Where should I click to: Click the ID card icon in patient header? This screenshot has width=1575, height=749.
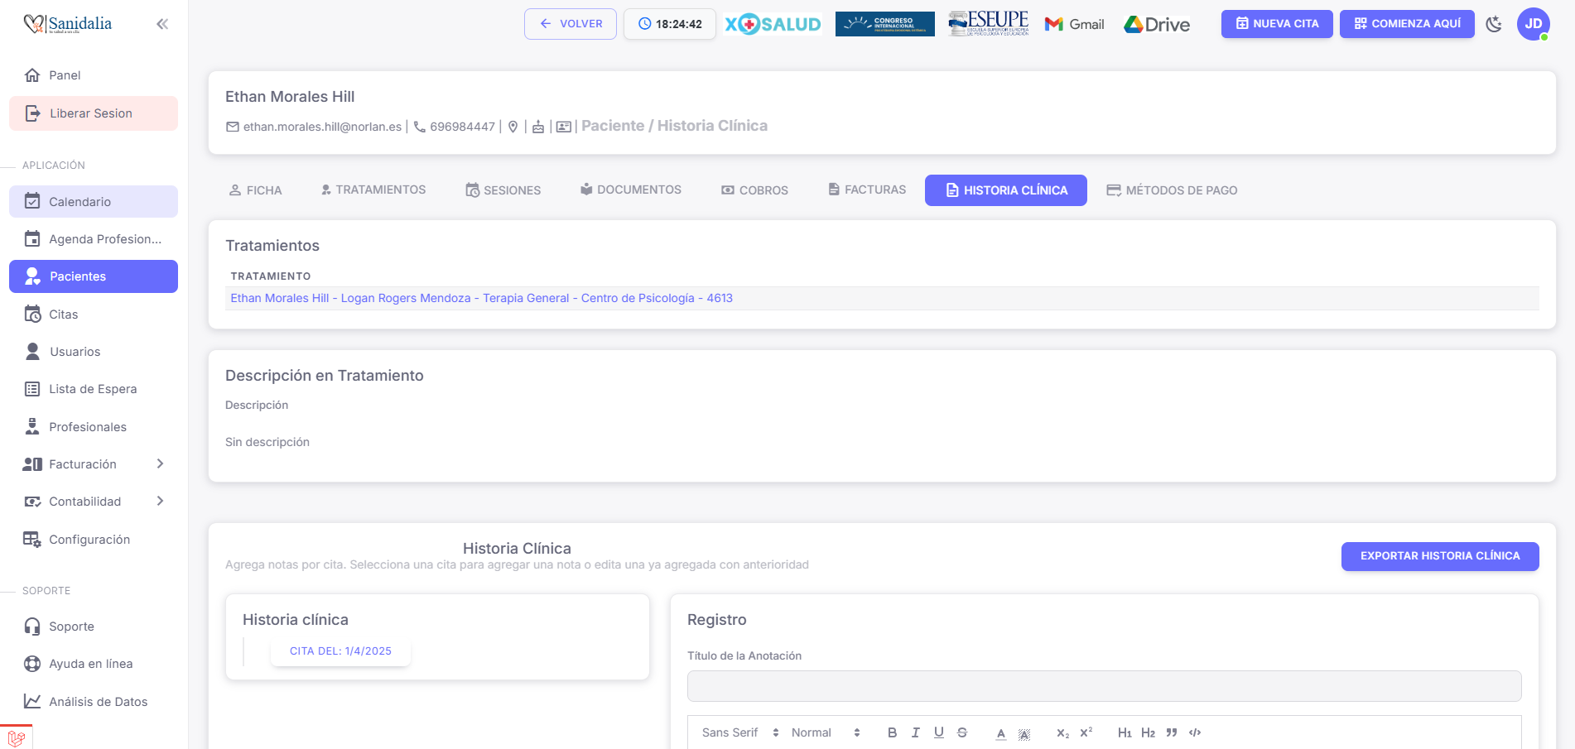(x=563, y=127)
